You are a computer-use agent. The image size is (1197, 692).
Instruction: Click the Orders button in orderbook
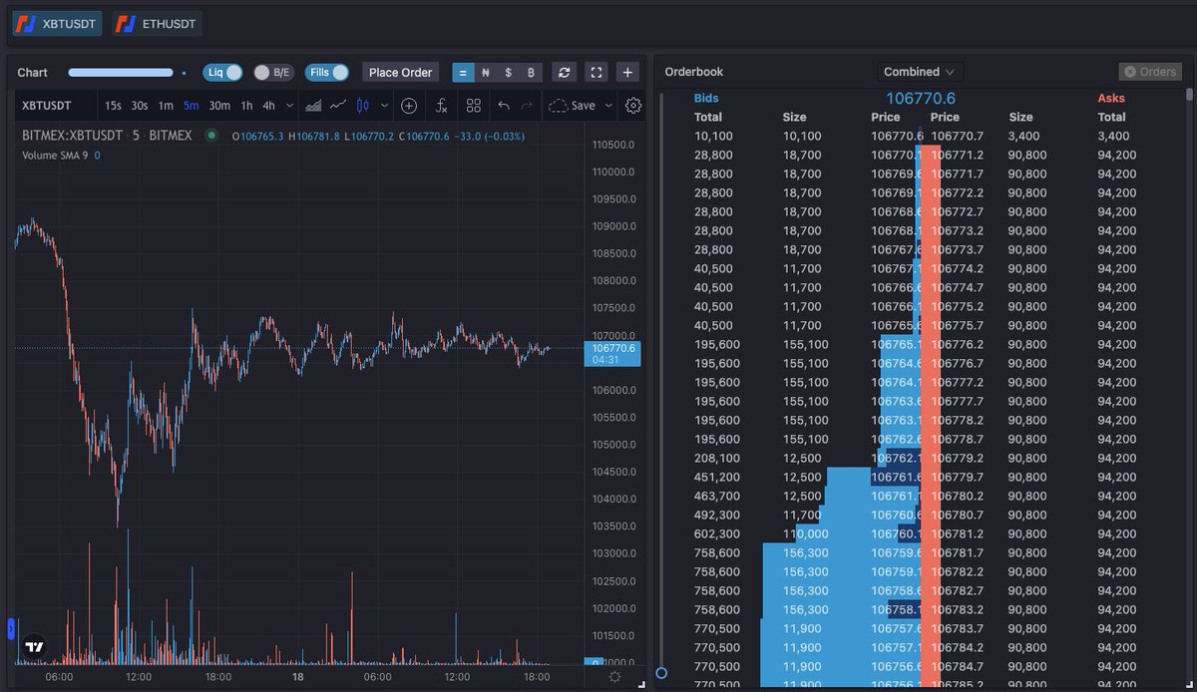point(1149,72)
